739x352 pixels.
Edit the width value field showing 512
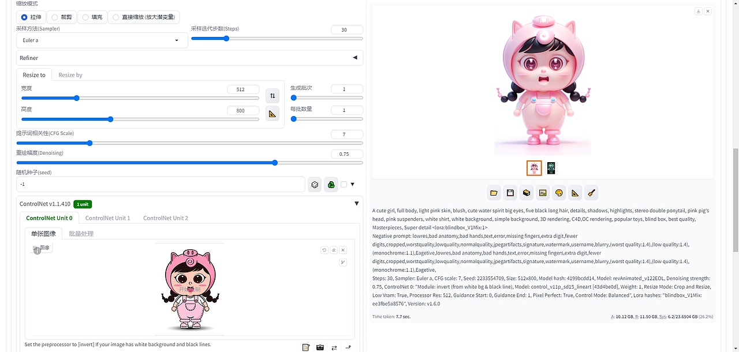[243, 89]
